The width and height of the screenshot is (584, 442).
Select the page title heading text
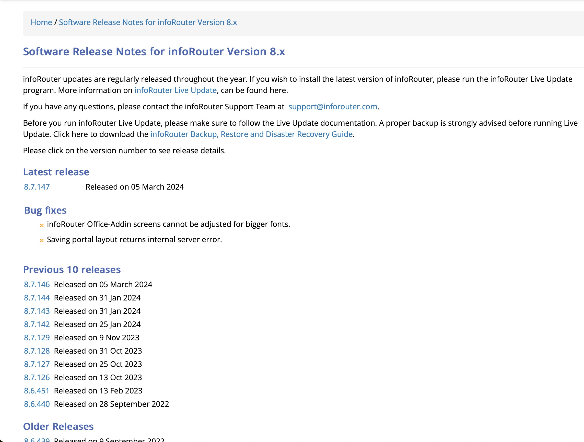(x=154, y=52)
